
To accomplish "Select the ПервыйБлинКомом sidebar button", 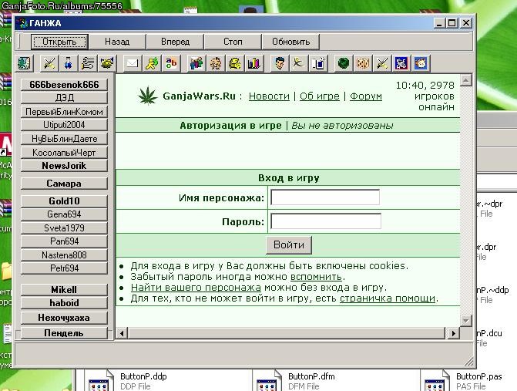I will pyautogui.click(x=64, y=112).
